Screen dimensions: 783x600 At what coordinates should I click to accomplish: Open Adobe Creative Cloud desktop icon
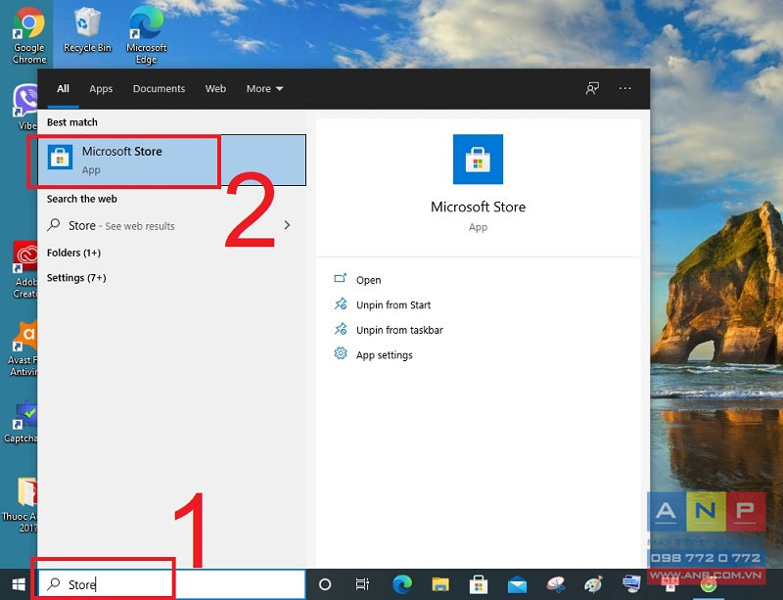[x=25, y=270]
